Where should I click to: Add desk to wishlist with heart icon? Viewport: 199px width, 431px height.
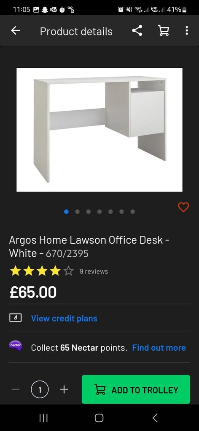coord(183,207)
